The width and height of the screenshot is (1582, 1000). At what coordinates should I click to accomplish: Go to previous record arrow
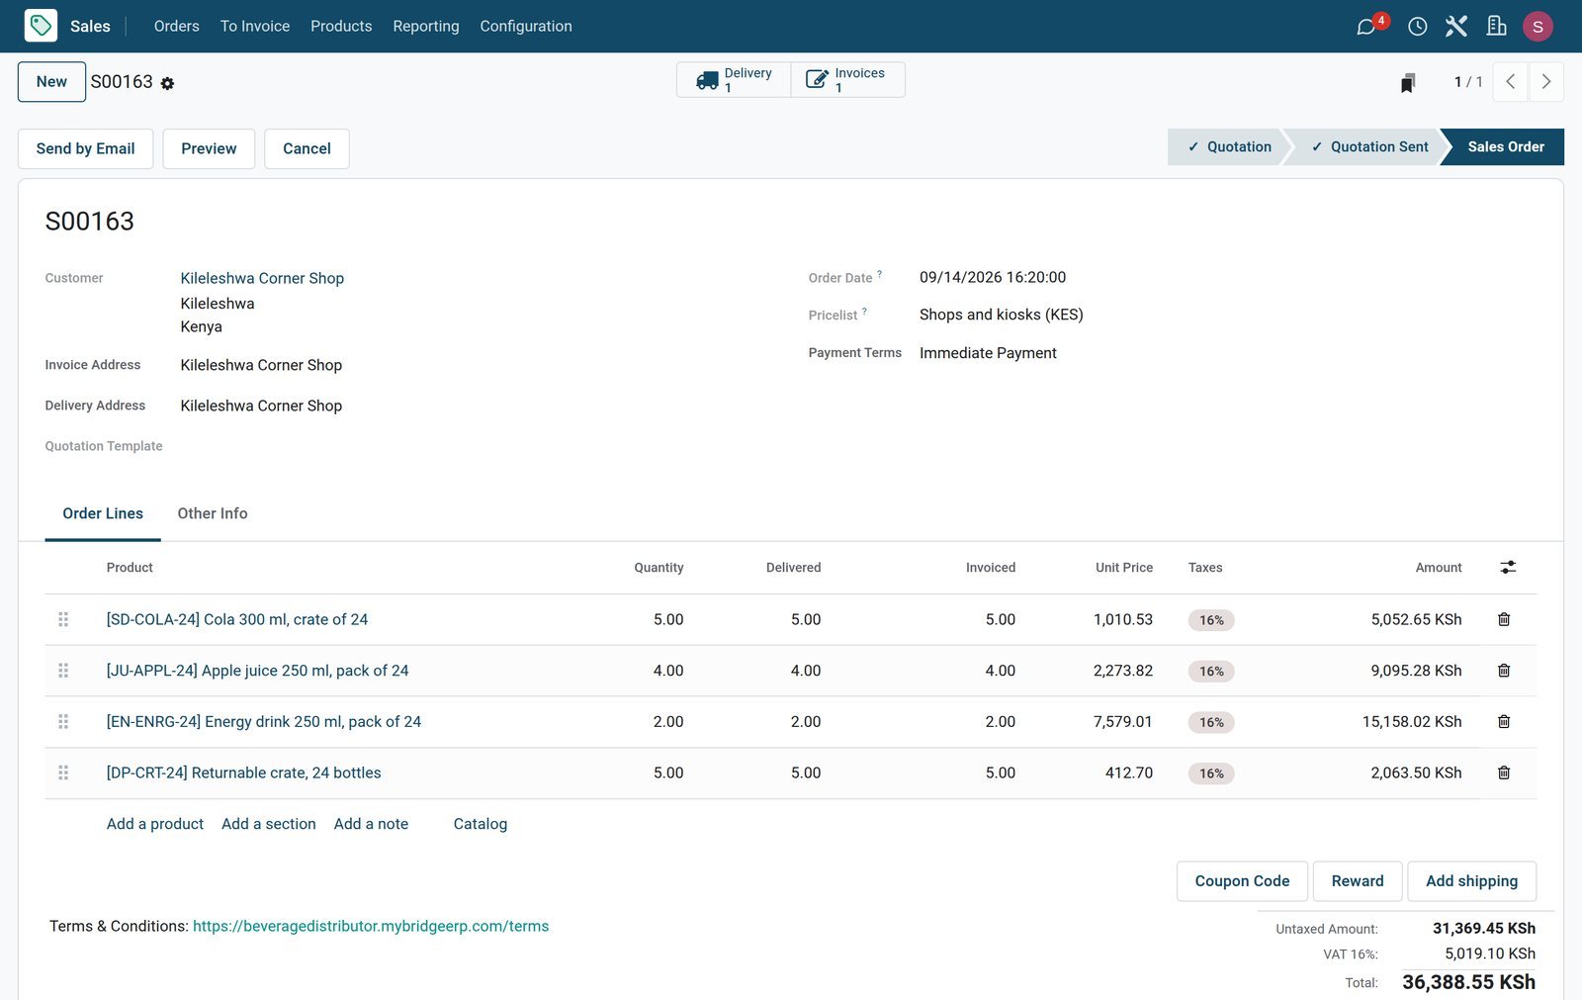[1511, 82]
